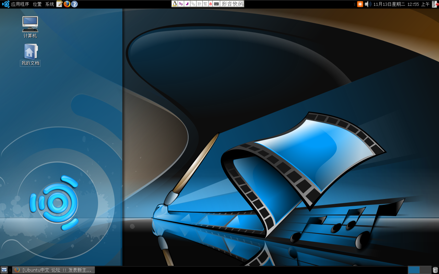Launch the notepad text editor panel icon

pos(59,4)
